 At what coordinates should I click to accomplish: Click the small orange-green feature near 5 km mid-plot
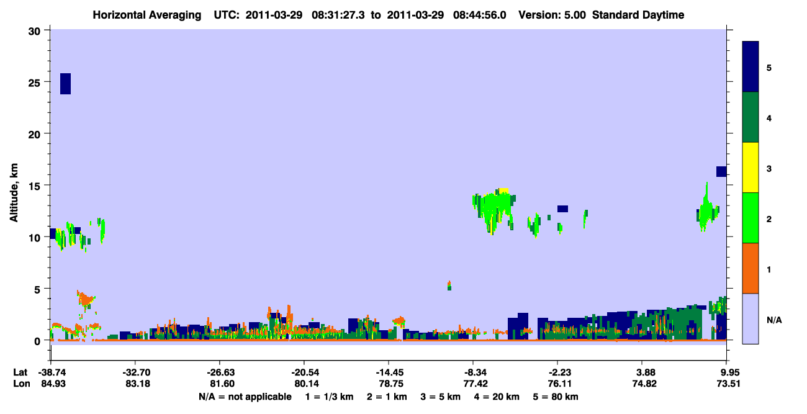[449, 286]
